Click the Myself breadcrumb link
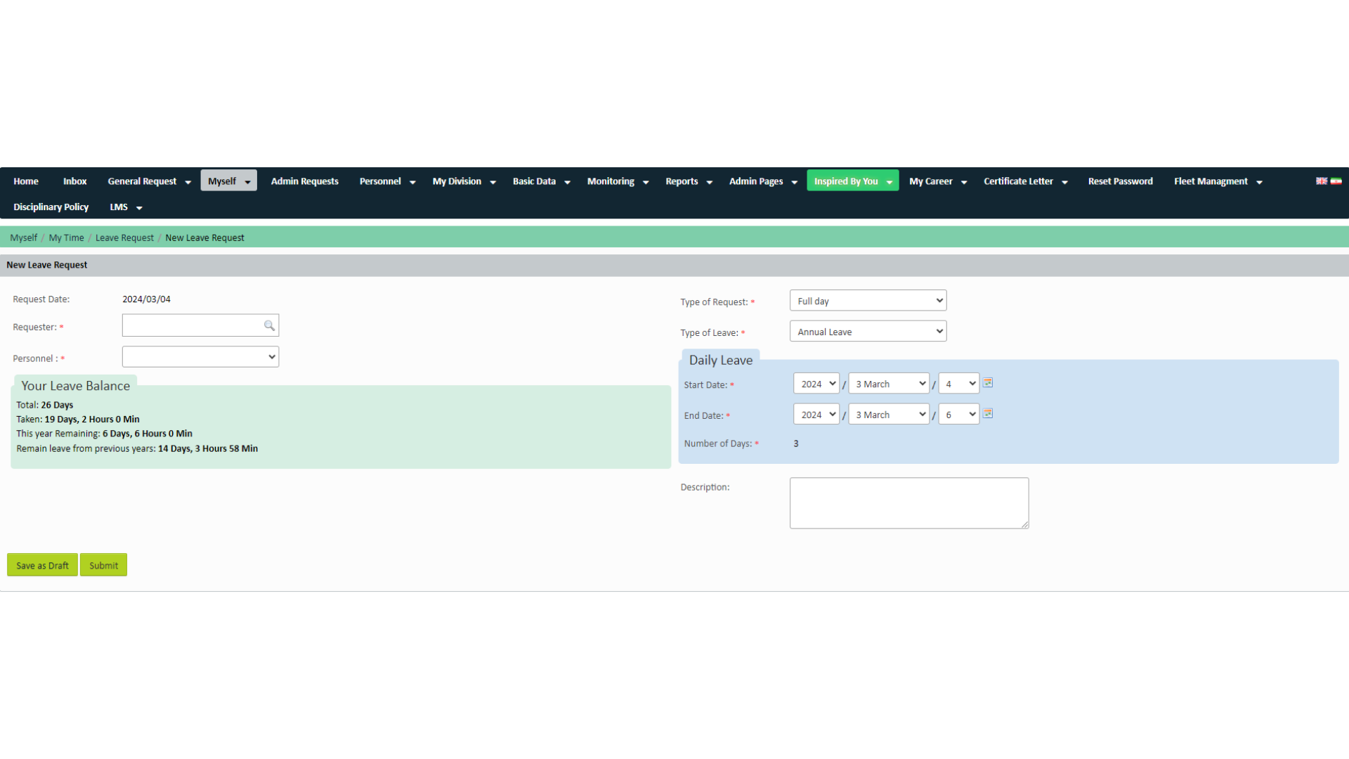 pos(23,238)
